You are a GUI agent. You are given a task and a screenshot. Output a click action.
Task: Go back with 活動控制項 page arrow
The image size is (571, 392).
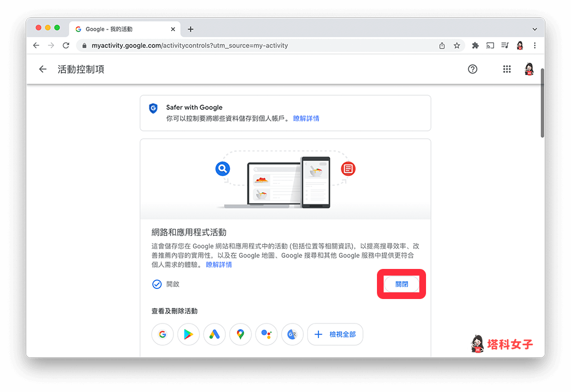pos(42,69)
